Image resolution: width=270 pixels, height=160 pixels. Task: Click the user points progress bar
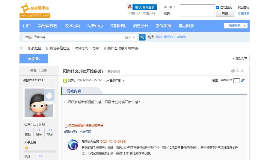pos(40,152)
